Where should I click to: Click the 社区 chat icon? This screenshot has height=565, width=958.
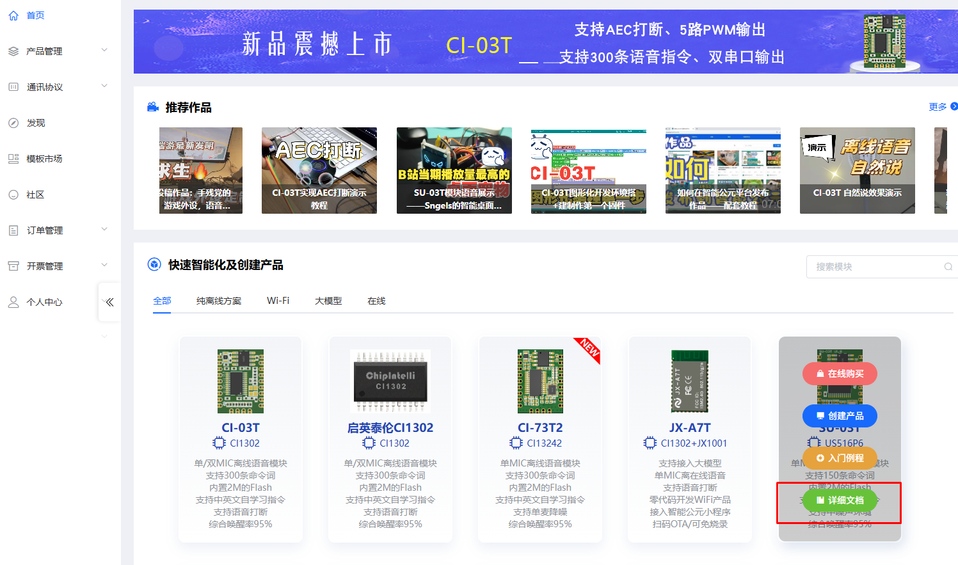pos(13,195)
